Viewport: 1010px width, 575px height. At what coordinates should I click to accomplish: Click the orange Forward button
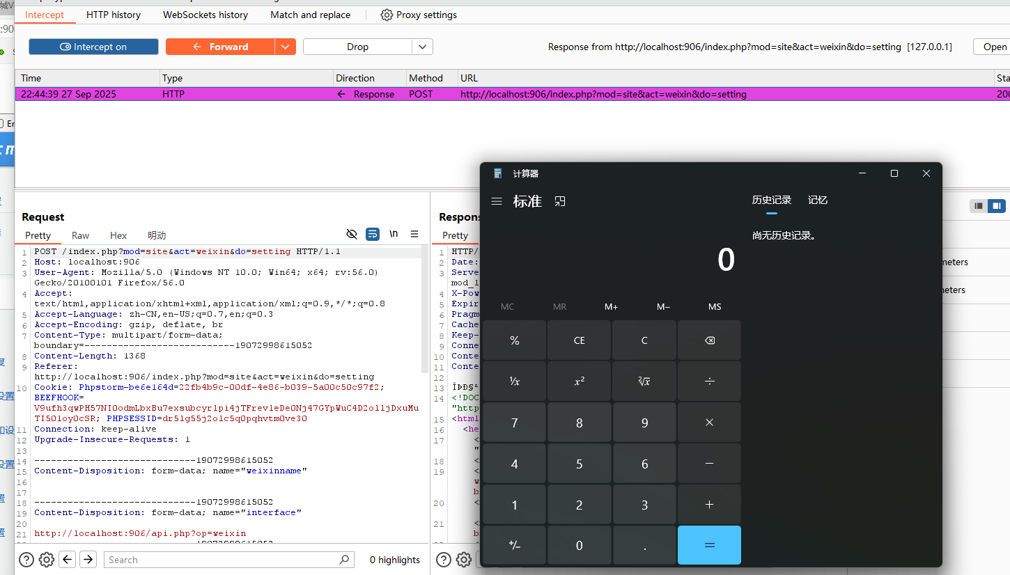coord(220,47)
